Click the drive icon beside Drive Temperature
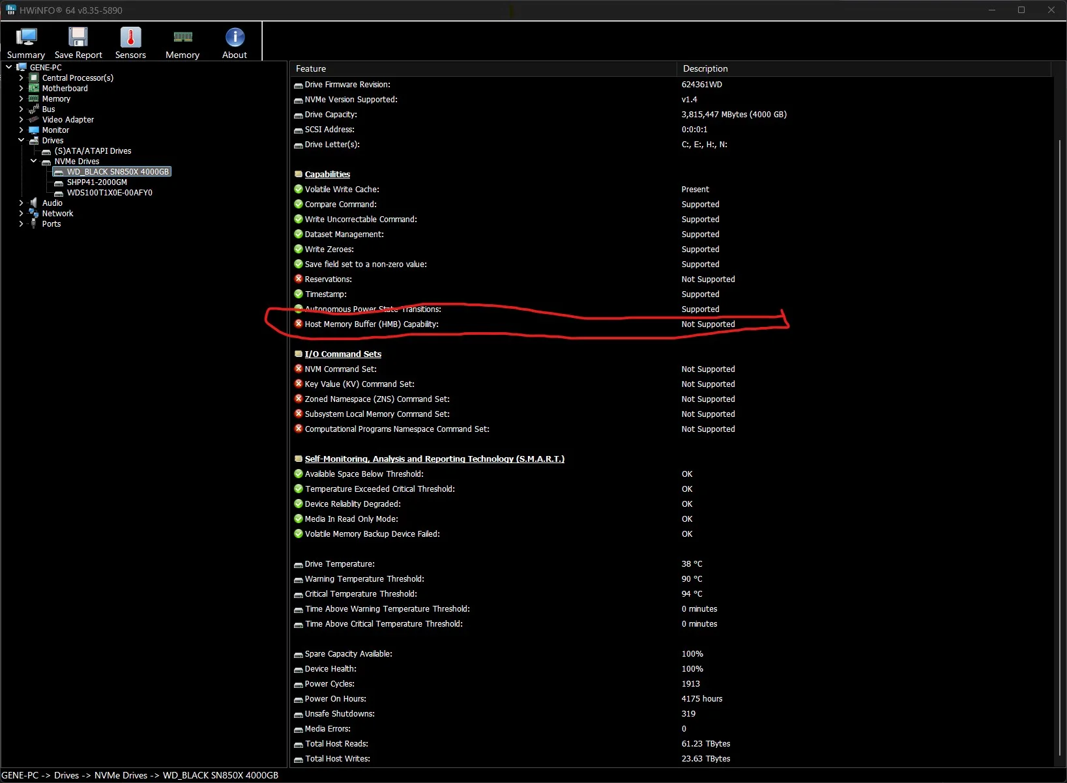 coord(299,564)
